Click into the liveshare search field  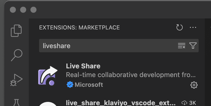[108, 46]
